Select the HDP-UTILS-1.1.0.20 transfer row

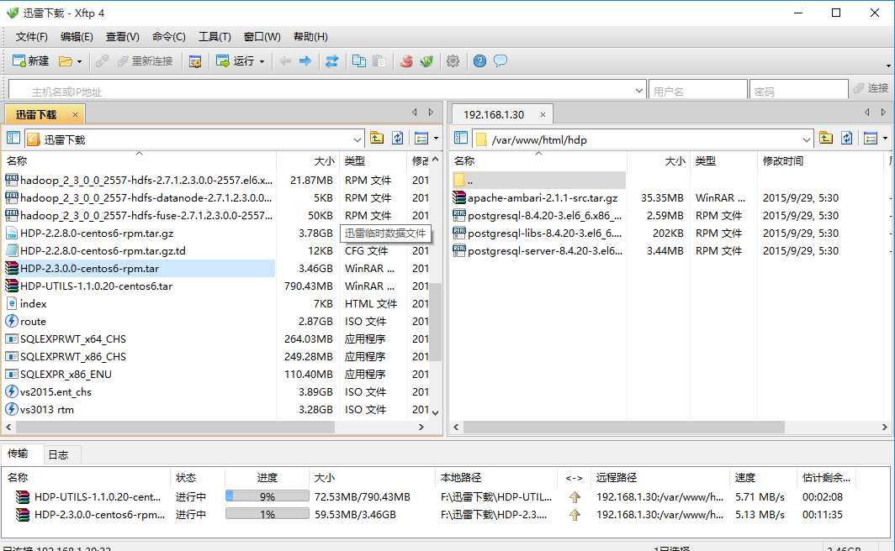(x=445, y=497)
